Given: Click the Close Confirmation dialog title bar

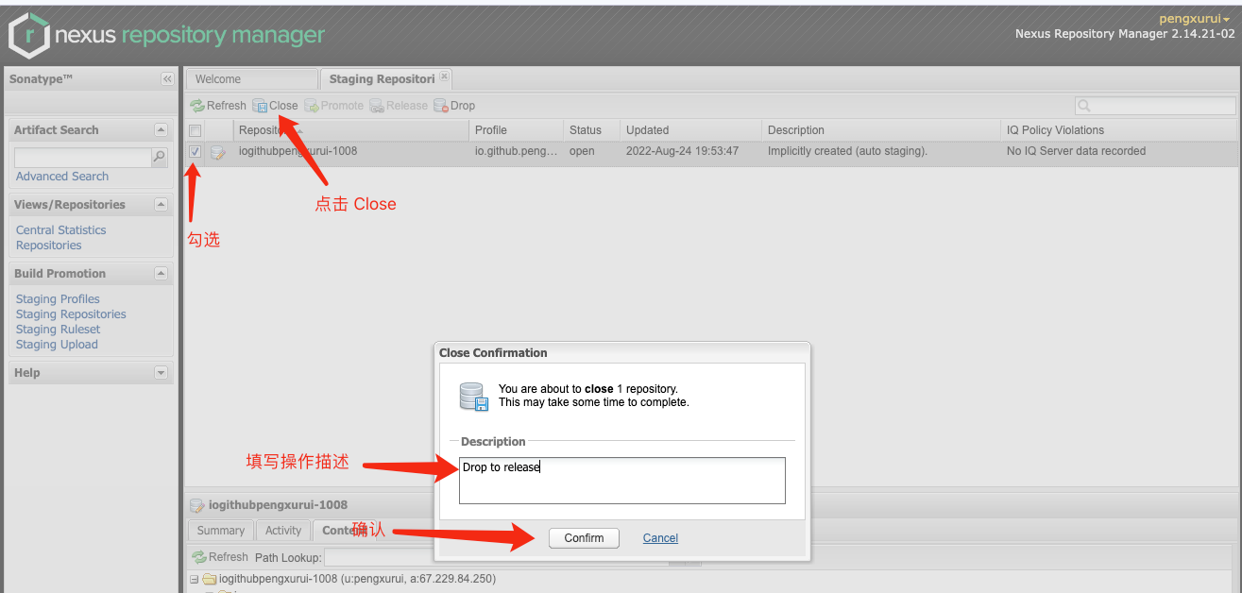Looking at the screenshot, I should [621, 353].
